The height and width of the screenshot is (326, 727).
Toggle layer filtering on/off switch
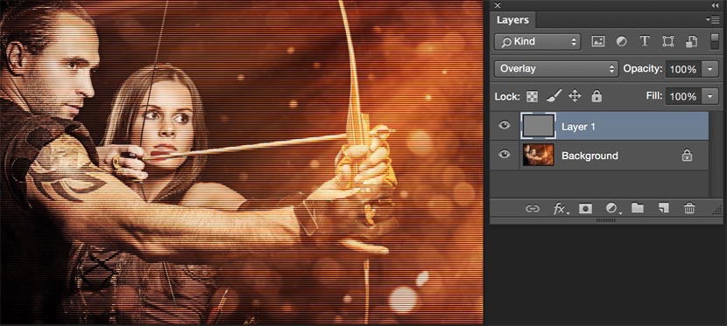[x=715, y=41]
